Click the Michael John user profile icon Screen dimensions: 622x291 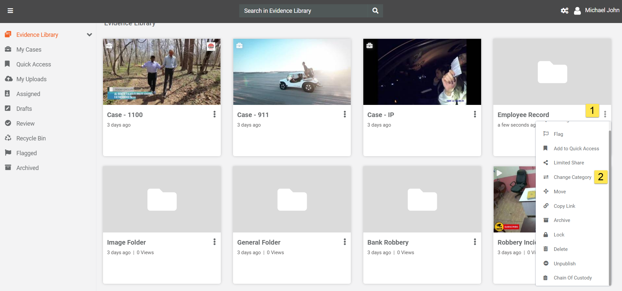pos(577,11)
